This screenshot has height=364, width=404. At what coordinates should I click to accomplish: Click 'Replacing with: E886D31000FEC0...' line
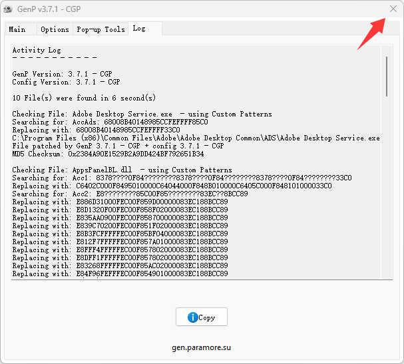pyautogui.click(x=120, y=202)
